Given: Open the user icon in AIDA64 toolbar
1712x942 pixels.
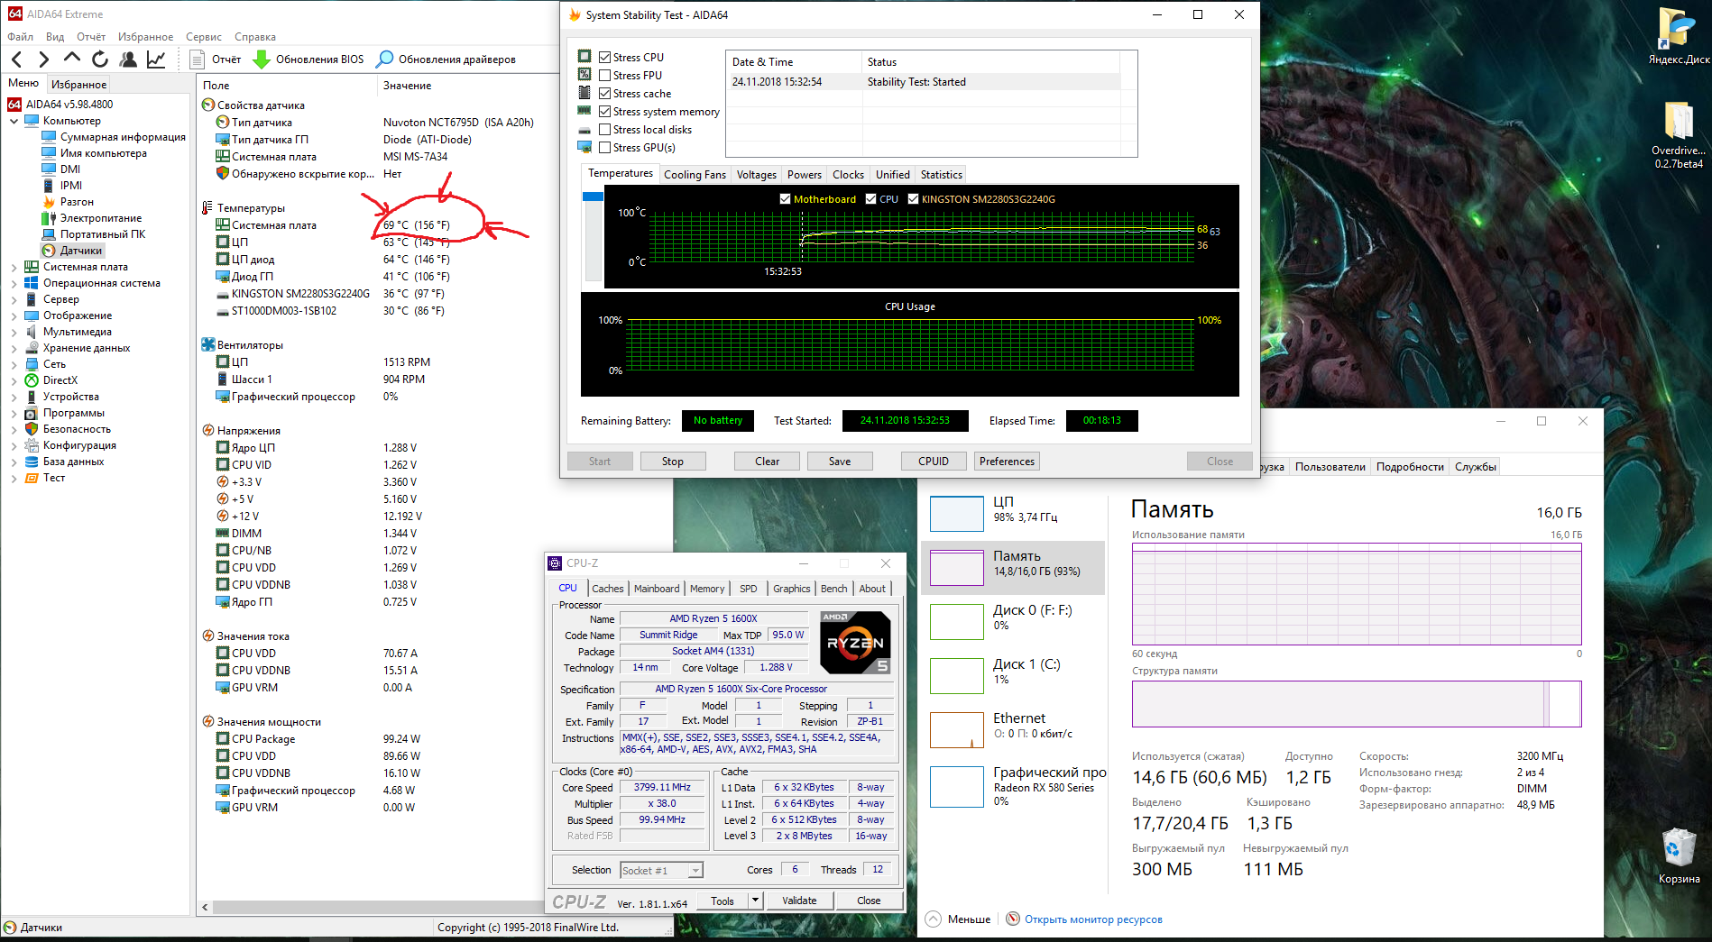Looking at the screenshot, I should click(x=129, y=59).
